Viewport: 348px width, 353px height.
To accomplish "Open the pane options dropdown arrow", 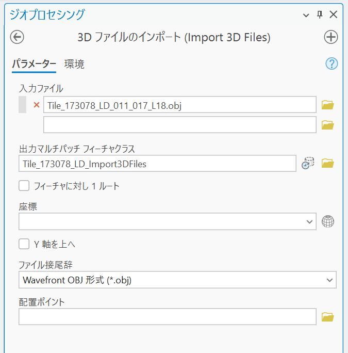I will click(x=307, y=15).
